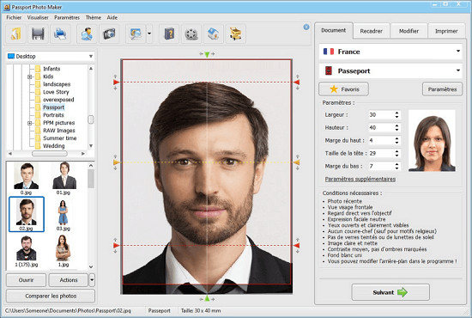This screenshot has height=318, width=472.
Task: Click Comparer les photos button
Action: pyautogui.click(x=51, y=296)
